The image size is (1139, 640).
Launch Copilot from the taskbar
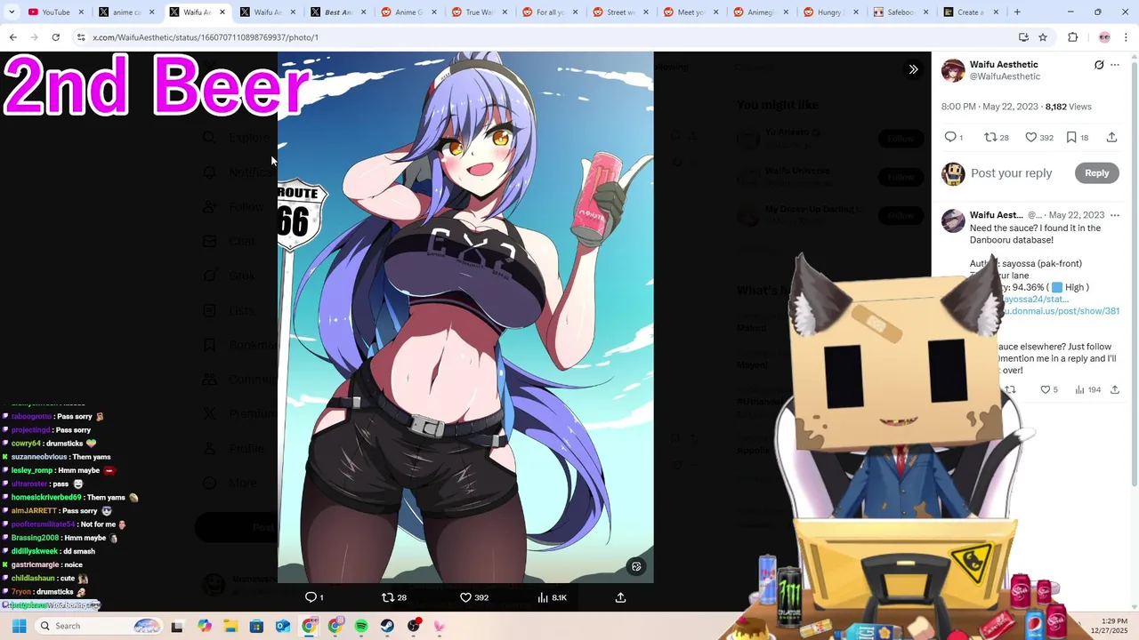pos(205,626)
